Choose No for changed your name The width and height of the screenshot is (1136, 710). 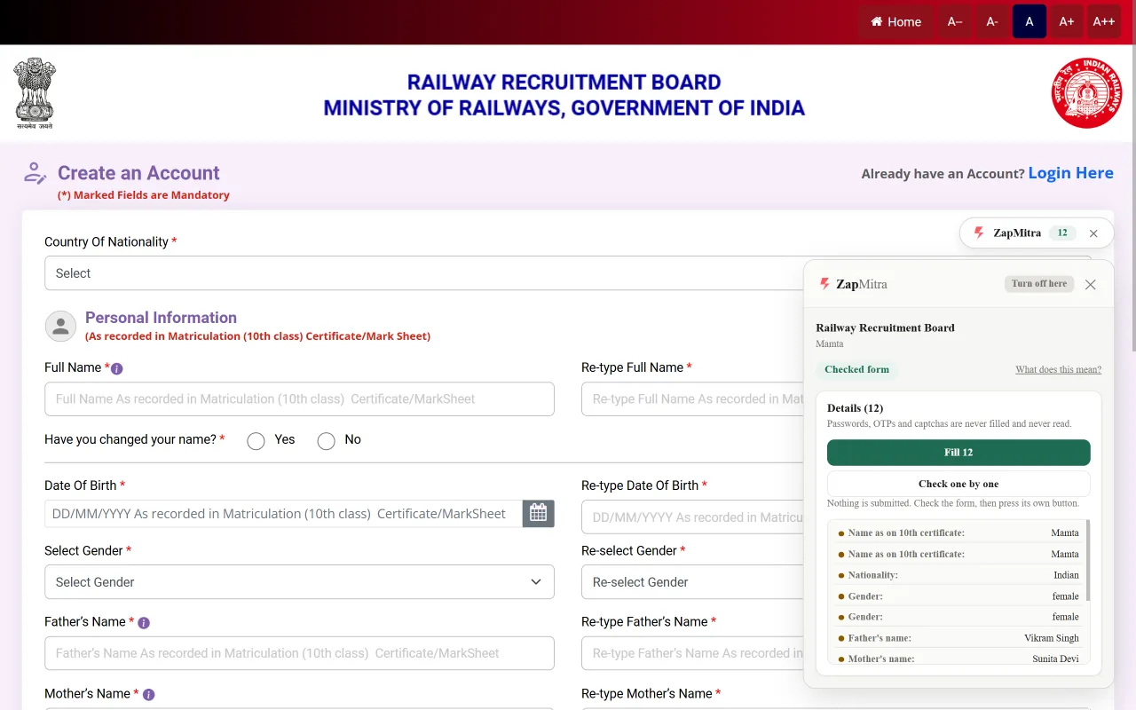pos(326,441)
